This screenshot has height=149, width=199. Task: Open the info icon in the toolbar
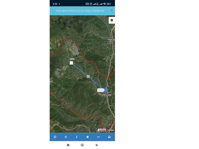tap(77, 137)
